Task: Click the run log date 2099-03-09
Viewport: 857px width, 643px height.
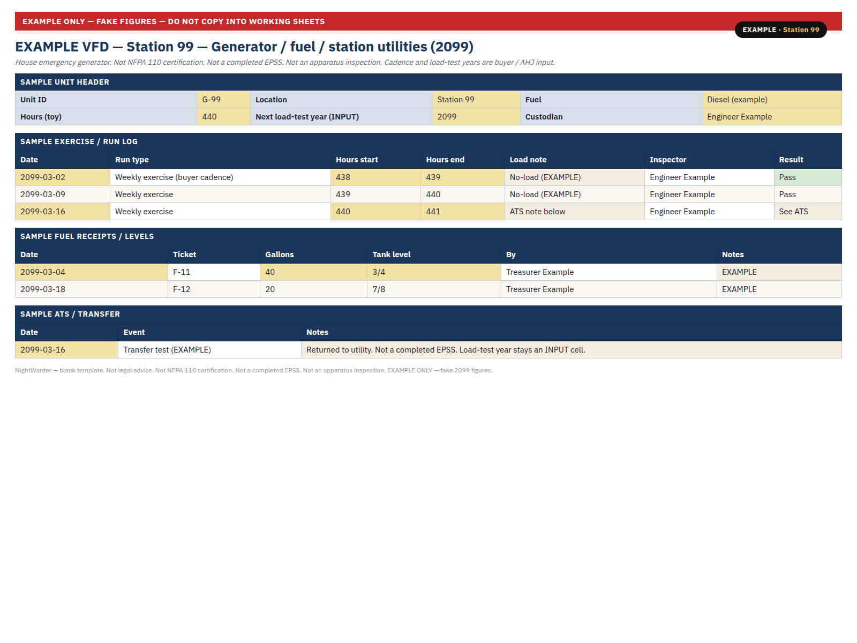Action: 63,195
